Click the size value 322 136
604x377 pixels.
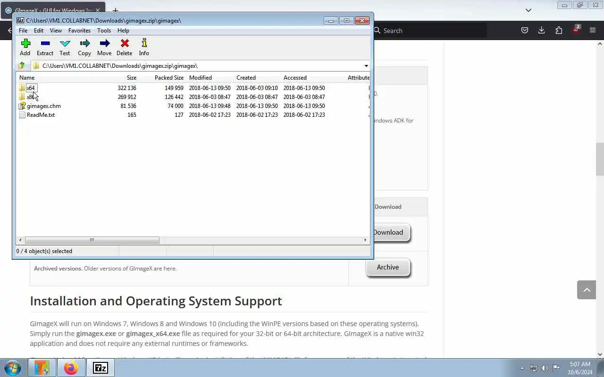pyautogui.click(x=127, y=88)
